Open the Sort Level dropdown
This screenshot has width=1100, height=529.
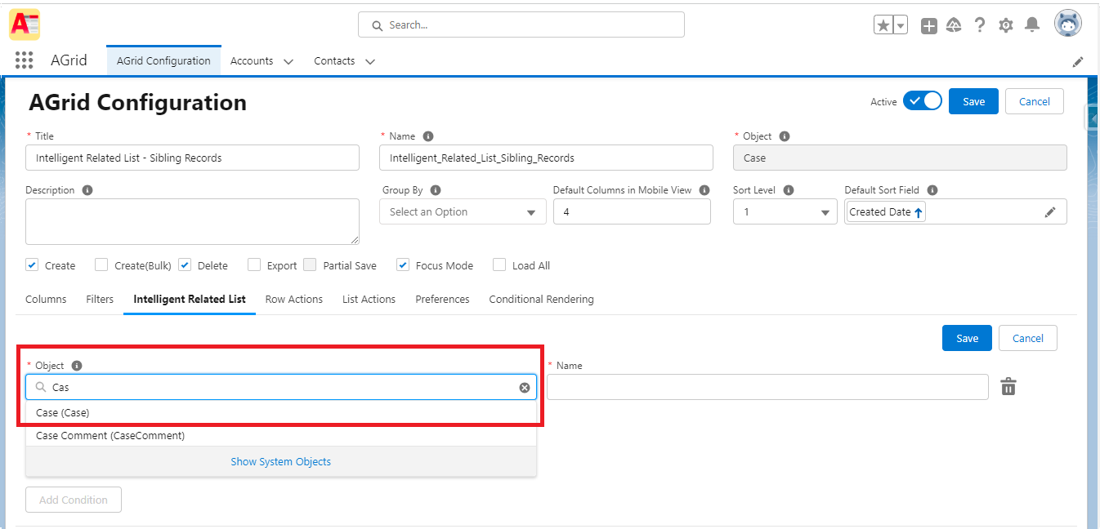(x=785, y=212)
